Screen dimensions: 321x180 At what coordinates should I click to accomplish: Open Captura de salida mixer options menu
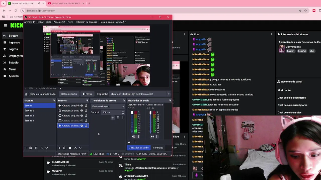point(157,136)
